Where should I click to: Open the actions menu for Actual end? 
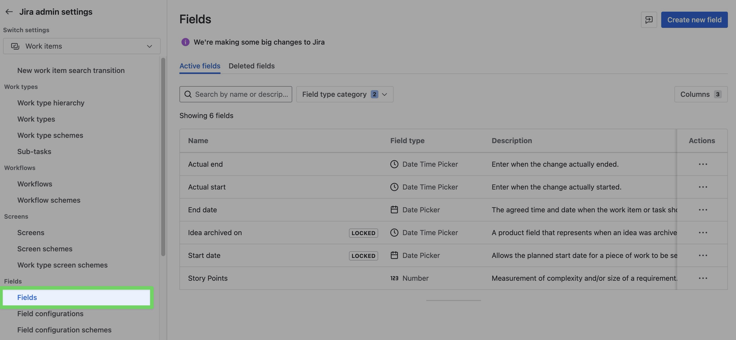[703, 164]
